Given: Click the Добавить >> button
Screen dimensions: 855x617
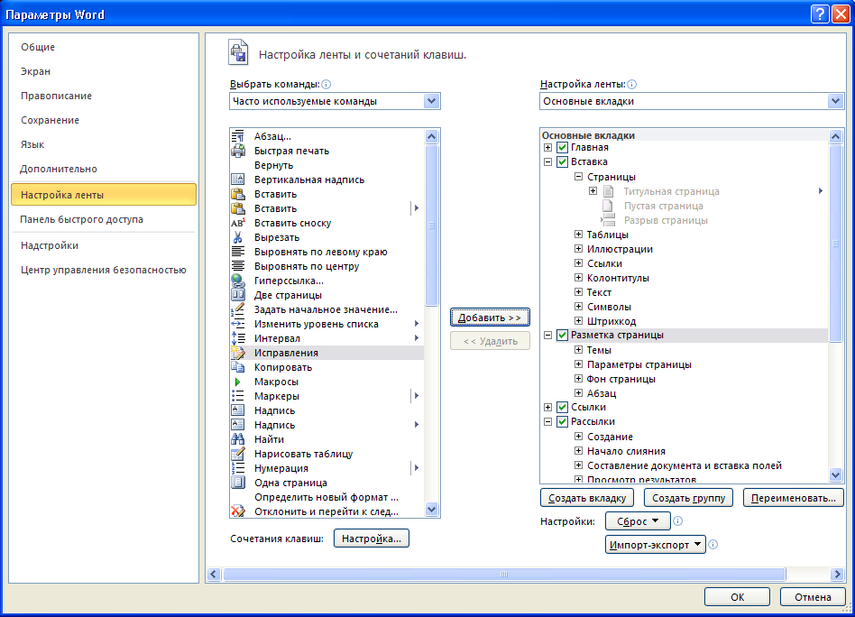Looking at the screenshot, I should click(x=490, y=318).
